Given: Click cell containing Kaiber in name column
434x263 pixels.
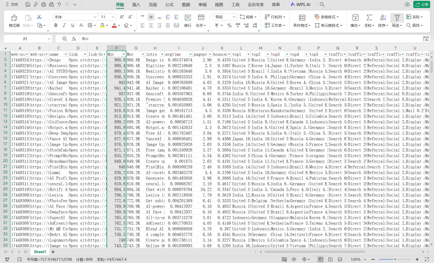Looking at the screenshot, I should [59, 88].
